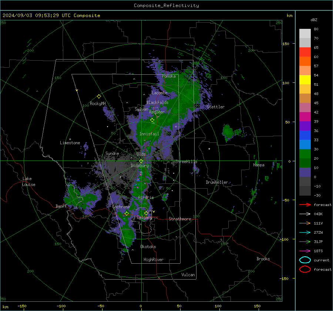Click the RockyMH label
The height and width of the screenshot is (311, 333).
point(98,104)
